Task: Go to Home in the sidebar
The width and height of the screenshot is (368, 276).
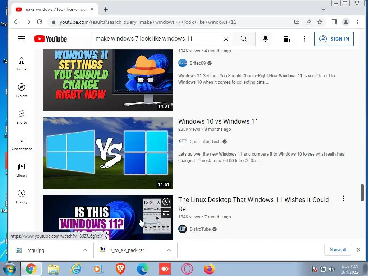Action: (x=22, y=64)
